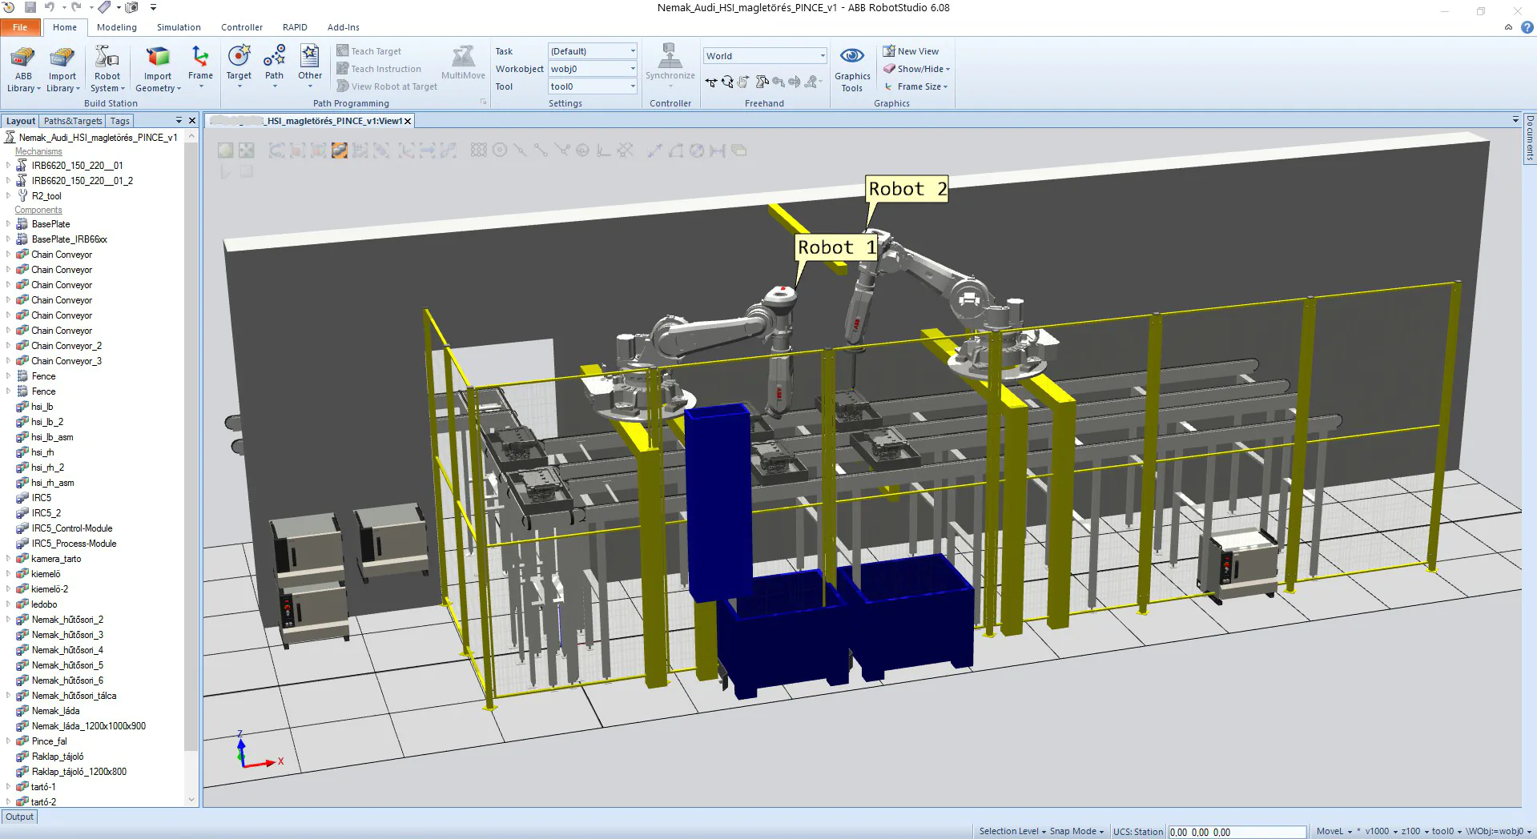This screenshot has height=839, width=1537.
Task: Select the freehand Rotate tool
Action: point(727,82)
